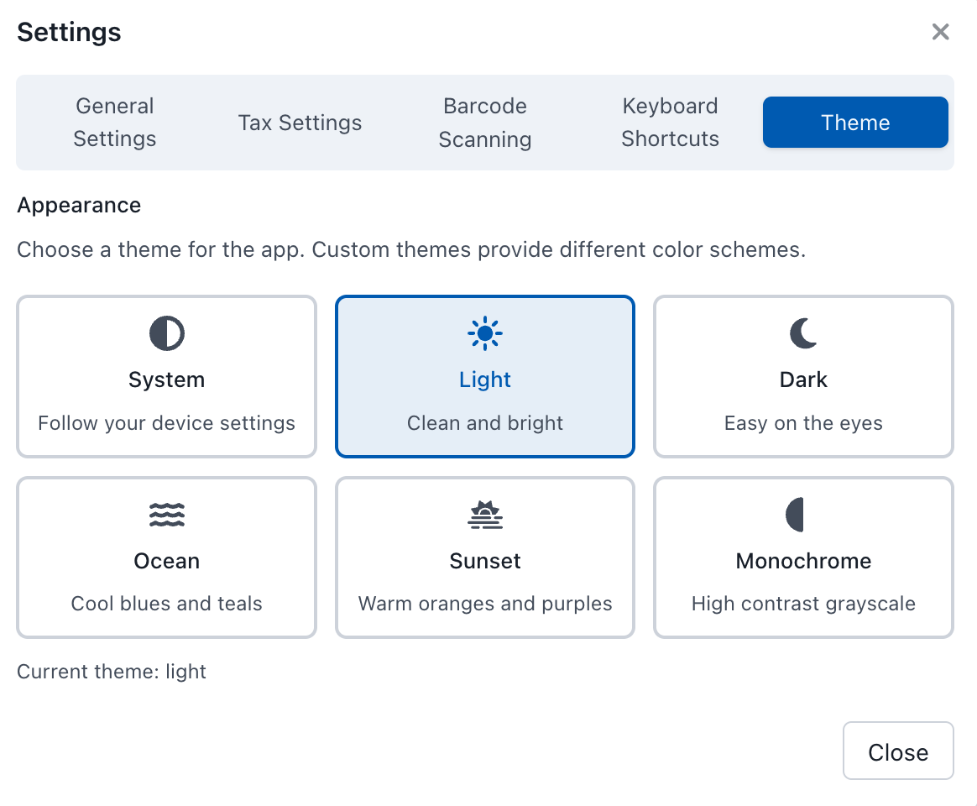Select the active Theme tab

855,123
